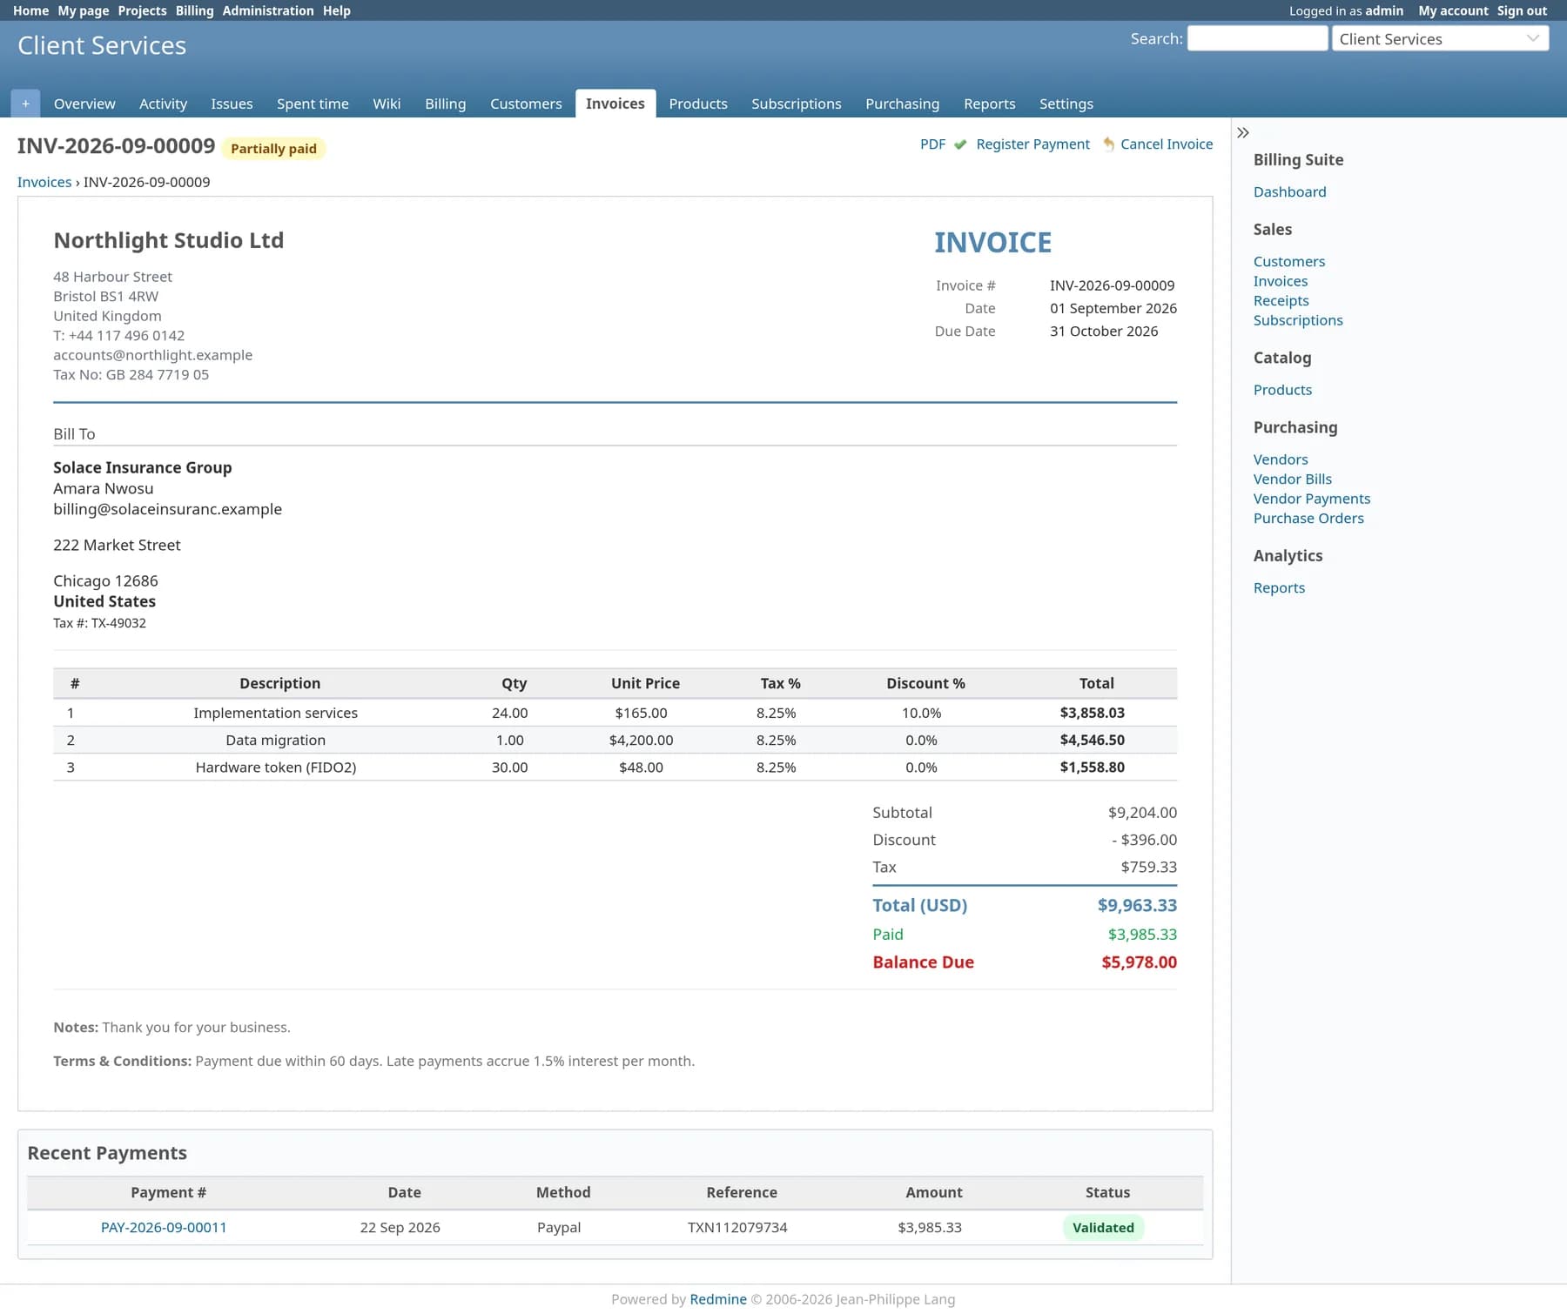Go to Spent time tab
The width and height of the screenshot is (1567, 1314).
click(313, 104)
